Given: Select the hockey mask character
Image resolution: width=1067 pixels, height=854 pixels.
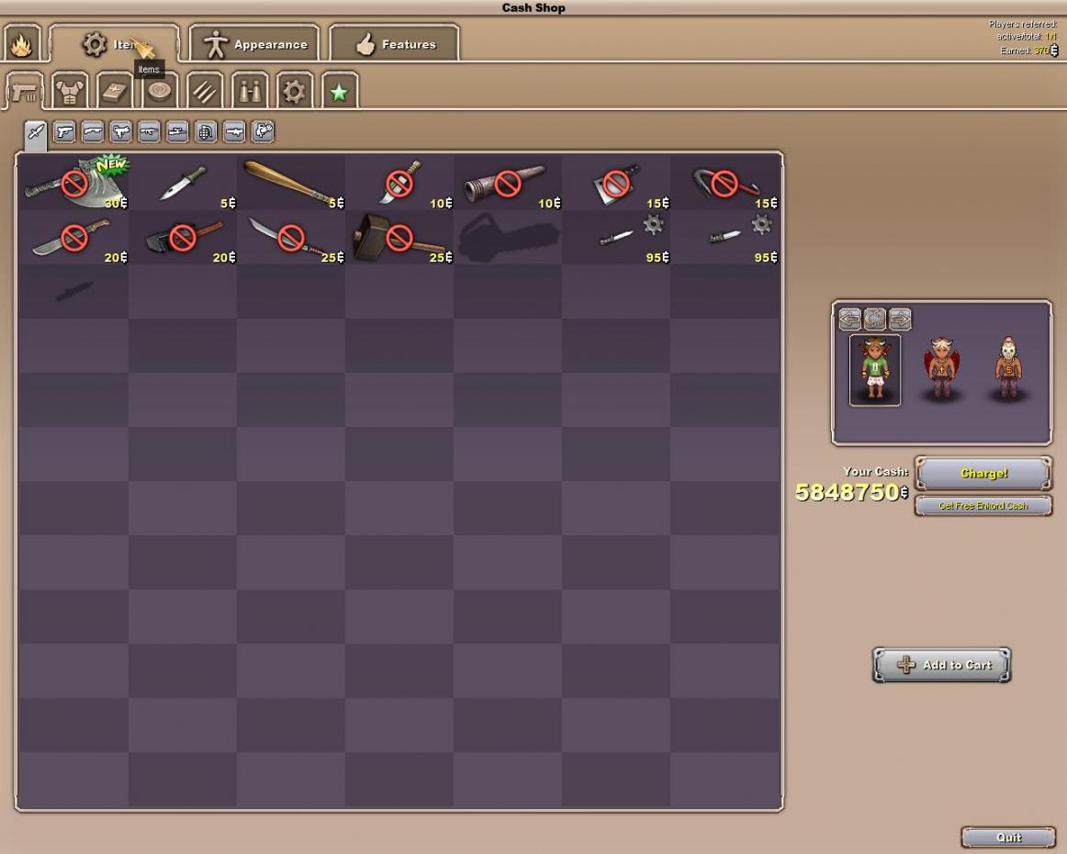Looking at the screenshot, I should coord(1008,369).
